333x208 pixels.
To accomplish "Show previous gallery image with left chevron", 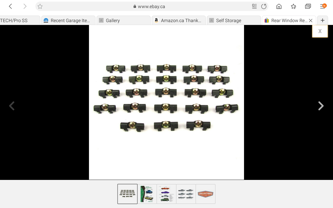I will [x=12, y=106].
